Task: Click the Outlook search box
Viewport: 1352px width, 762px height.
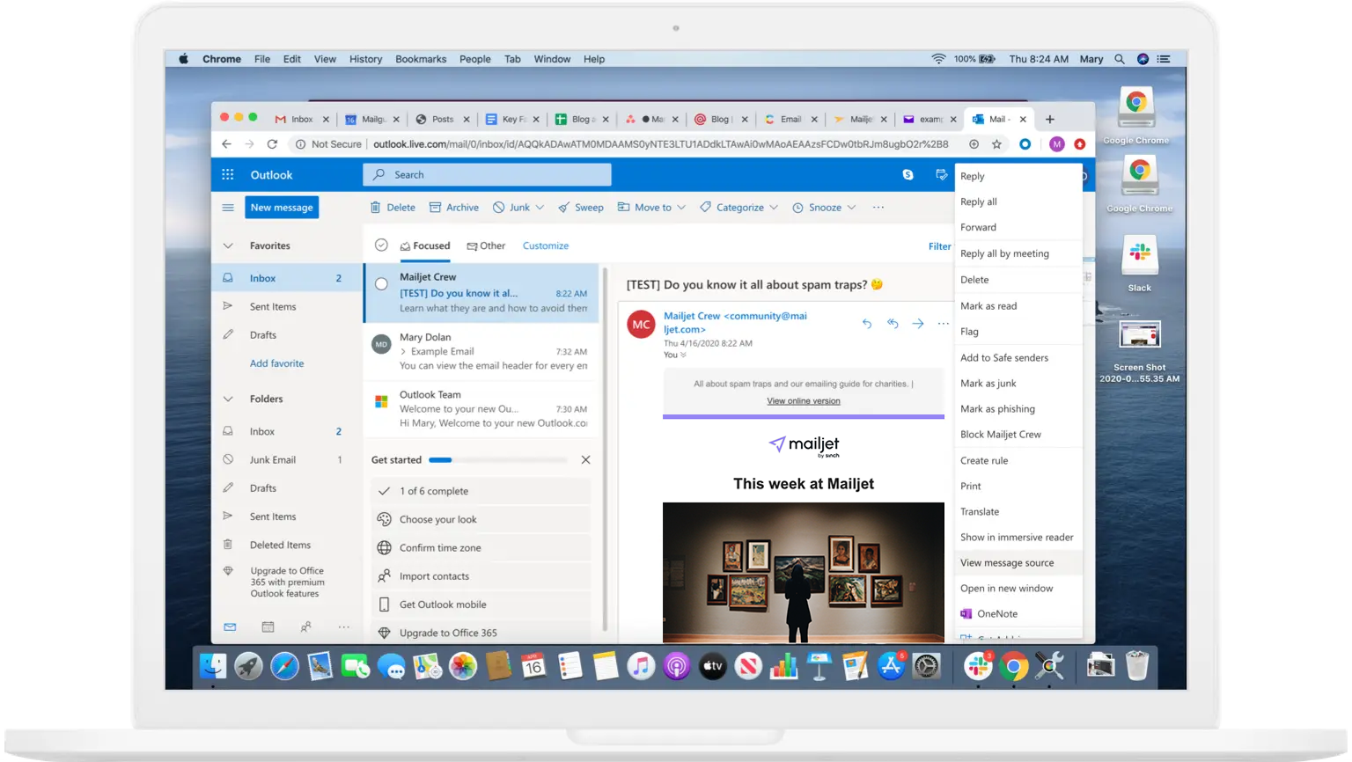Action: click(x=487, y=174)
